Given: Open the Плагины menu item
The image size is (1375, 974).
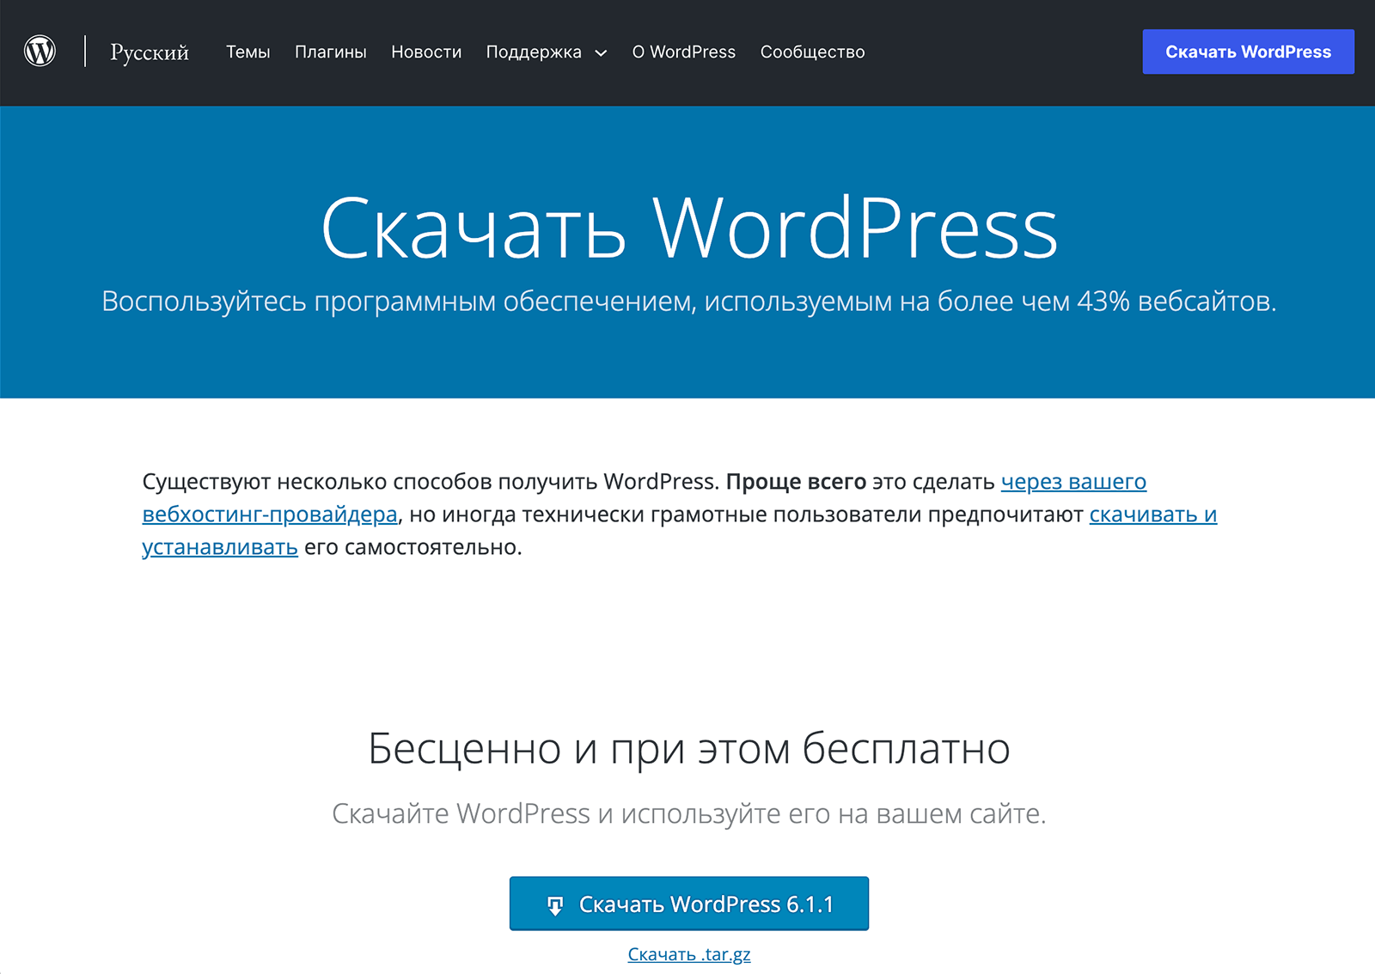Looking at the screenshot, I should 331,52.
